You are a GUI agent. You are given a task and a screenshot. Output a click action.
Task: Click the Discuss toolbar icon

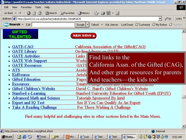117,13
